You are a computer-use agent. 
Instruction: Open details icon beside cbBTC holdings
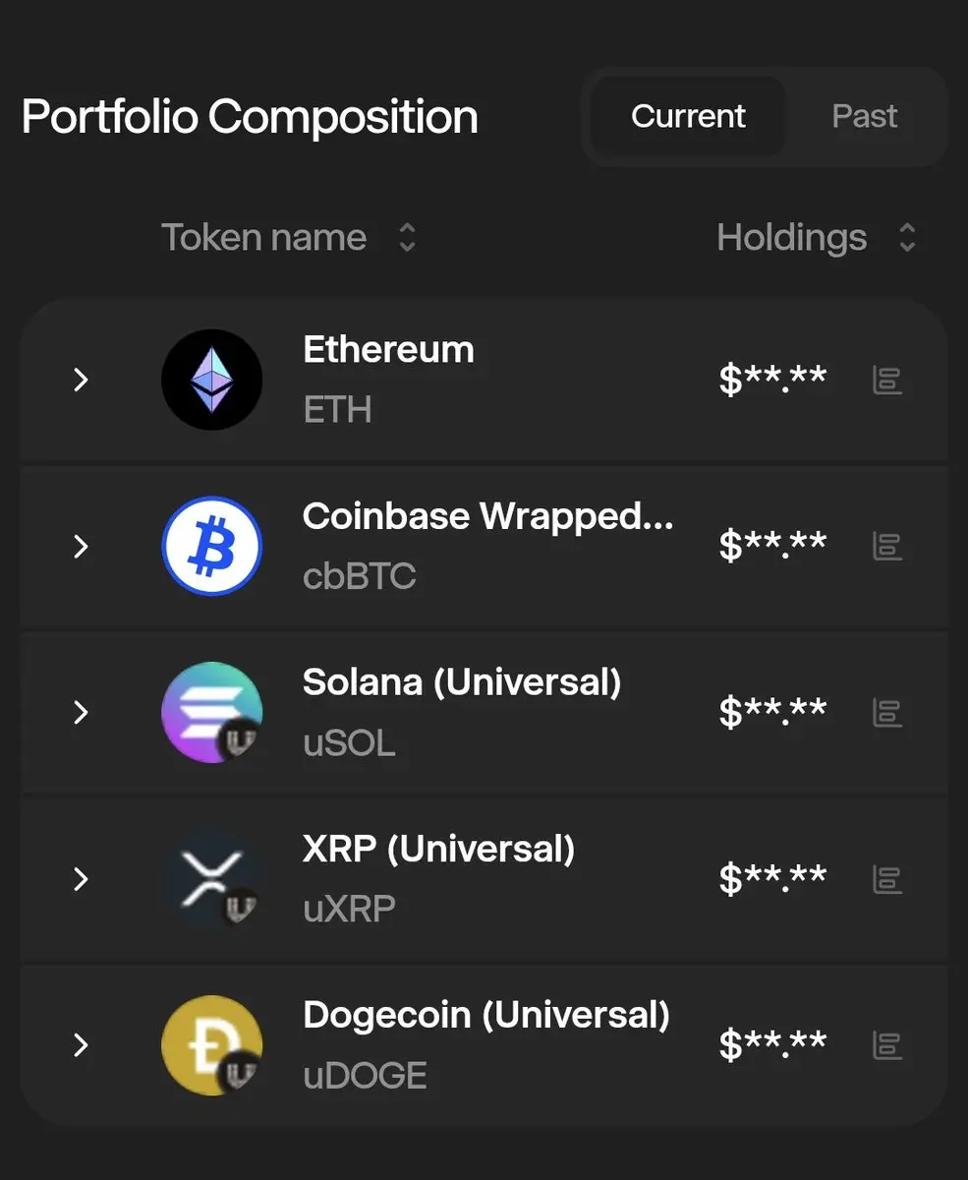[887, 546]
